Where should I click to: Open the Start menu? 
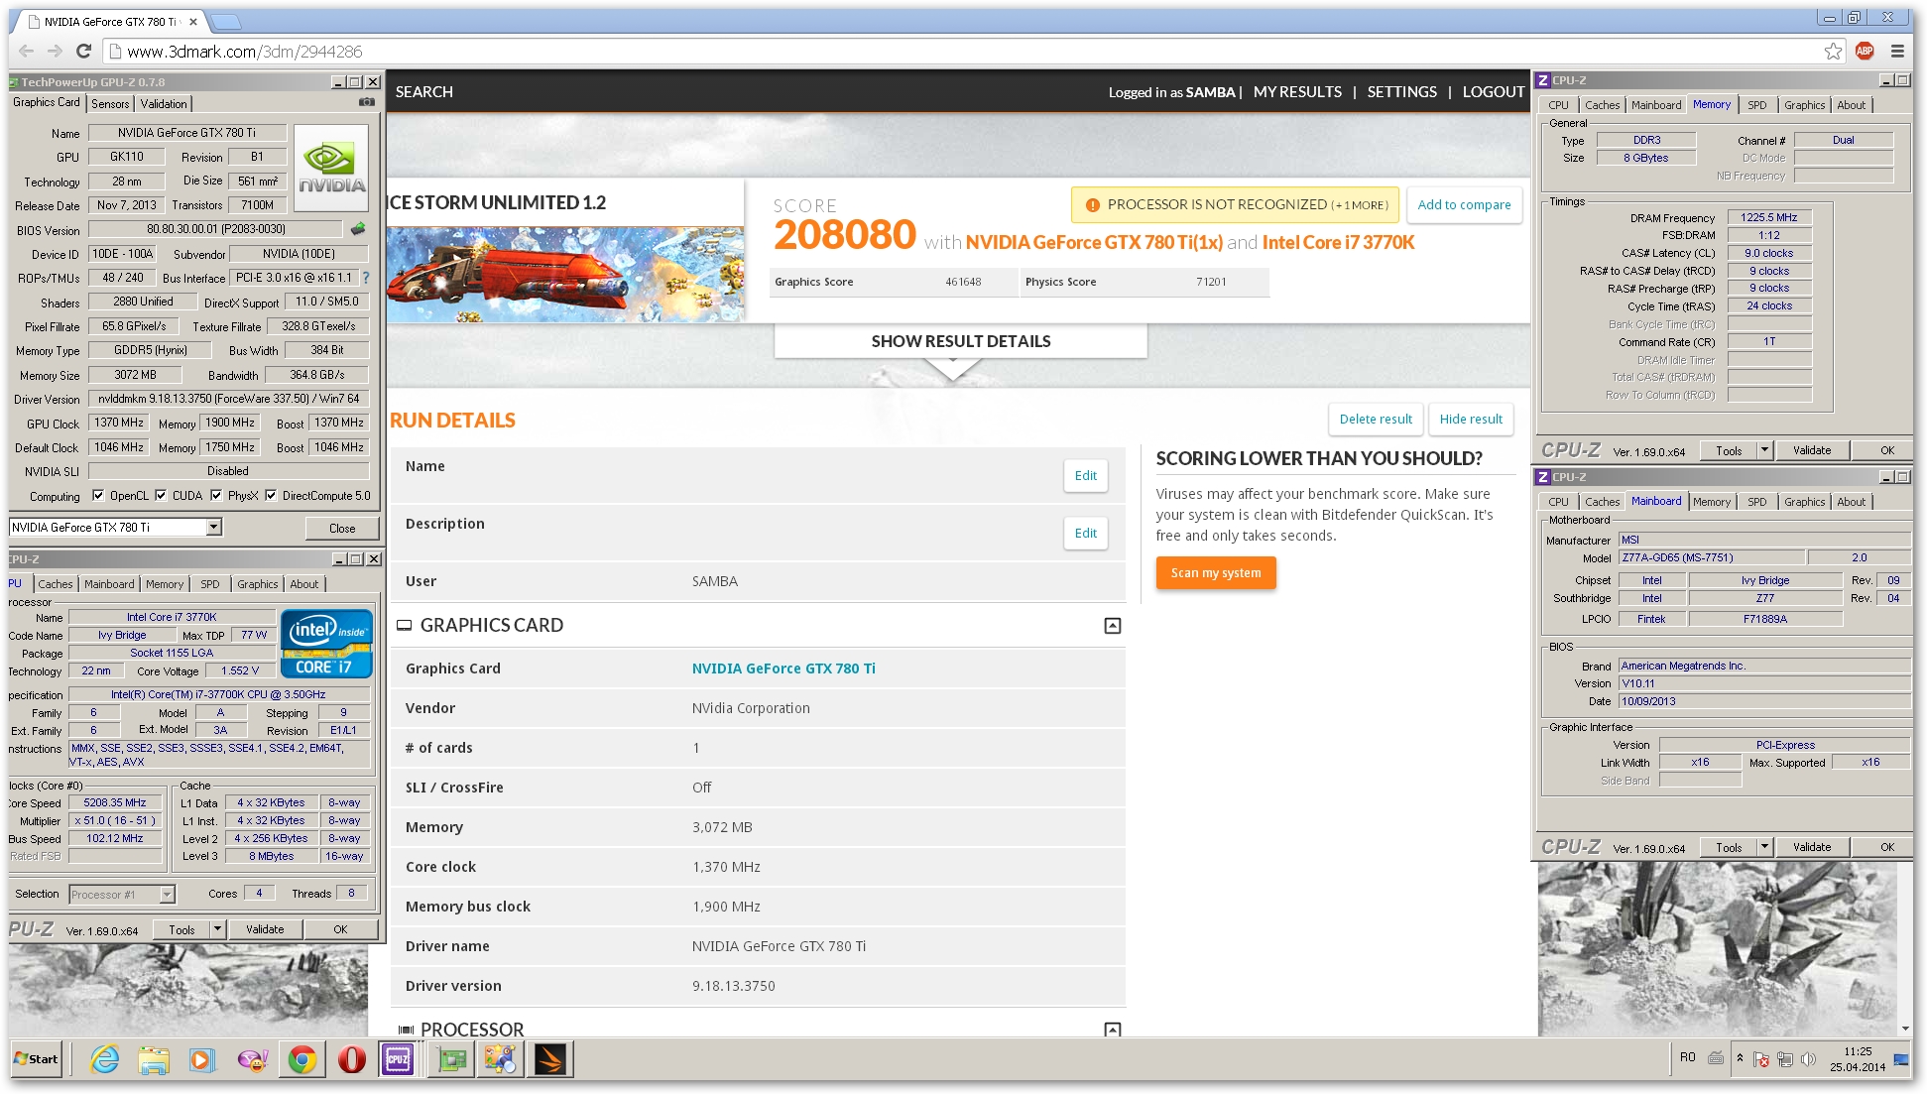coord(36,1059)
